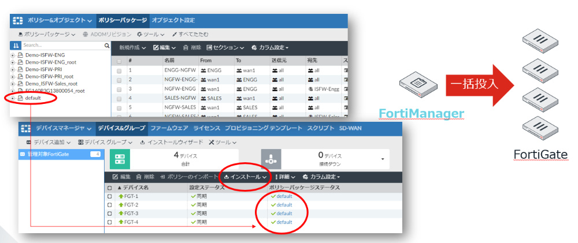This screenshot has width=578, height=243.
Task: Click the default link for FGT-4
Action: [284, 222]
